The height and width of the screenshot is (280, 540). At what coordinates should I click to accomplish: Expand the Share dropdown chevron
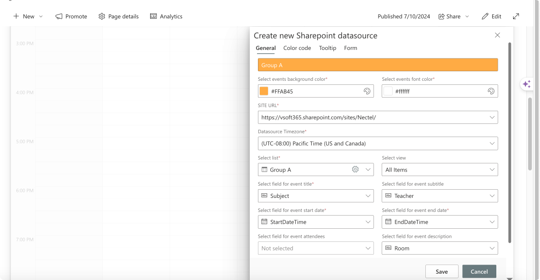coord(467,16)
